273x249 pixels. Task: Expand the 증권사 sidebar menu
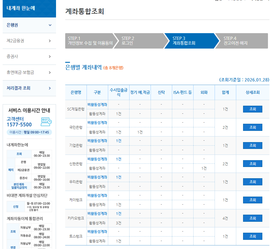[29, 56]
